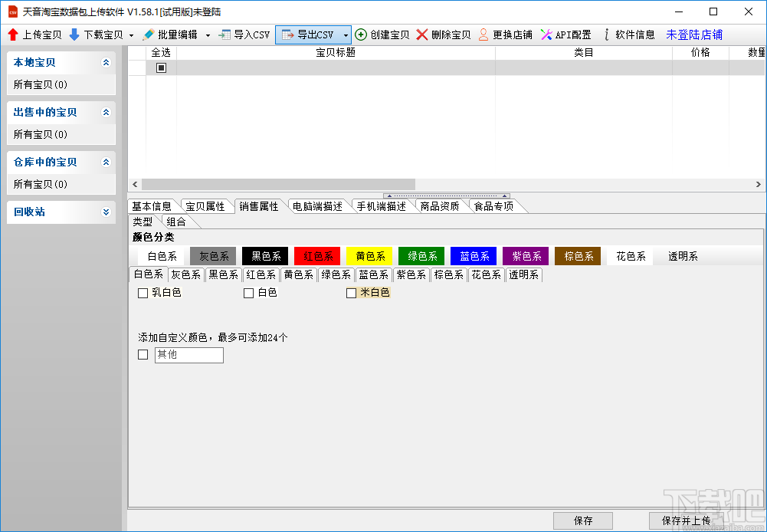Toggle the 全选 select-all checkbox
This screenshot has width=767, height=532.
coord(162,68)
